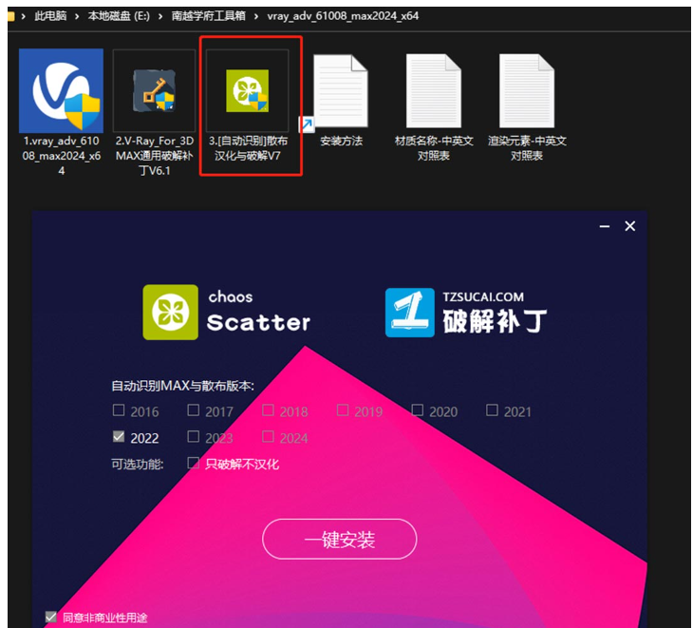Toggle the 同意非商业性用途 agreement checkbox
Viewport: 693px width, 628px height.
pyautogui.click(x=51, y=617)
